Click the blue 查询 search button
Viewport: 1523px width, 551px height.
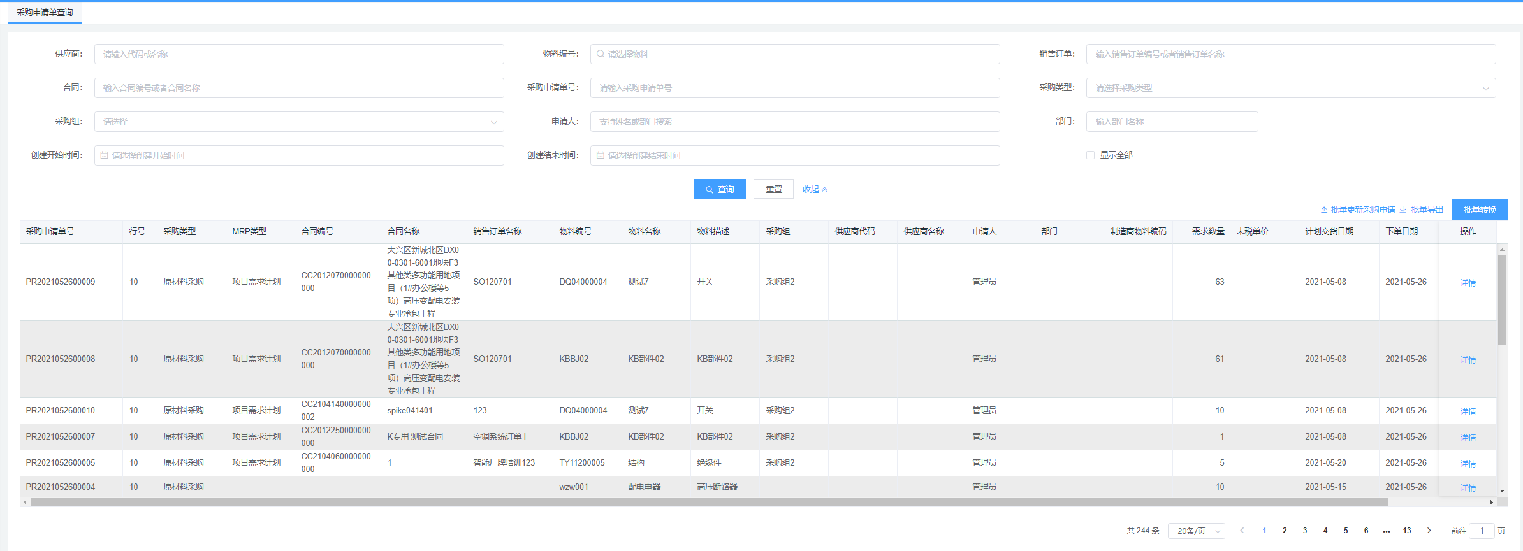(x=719, y=189)
